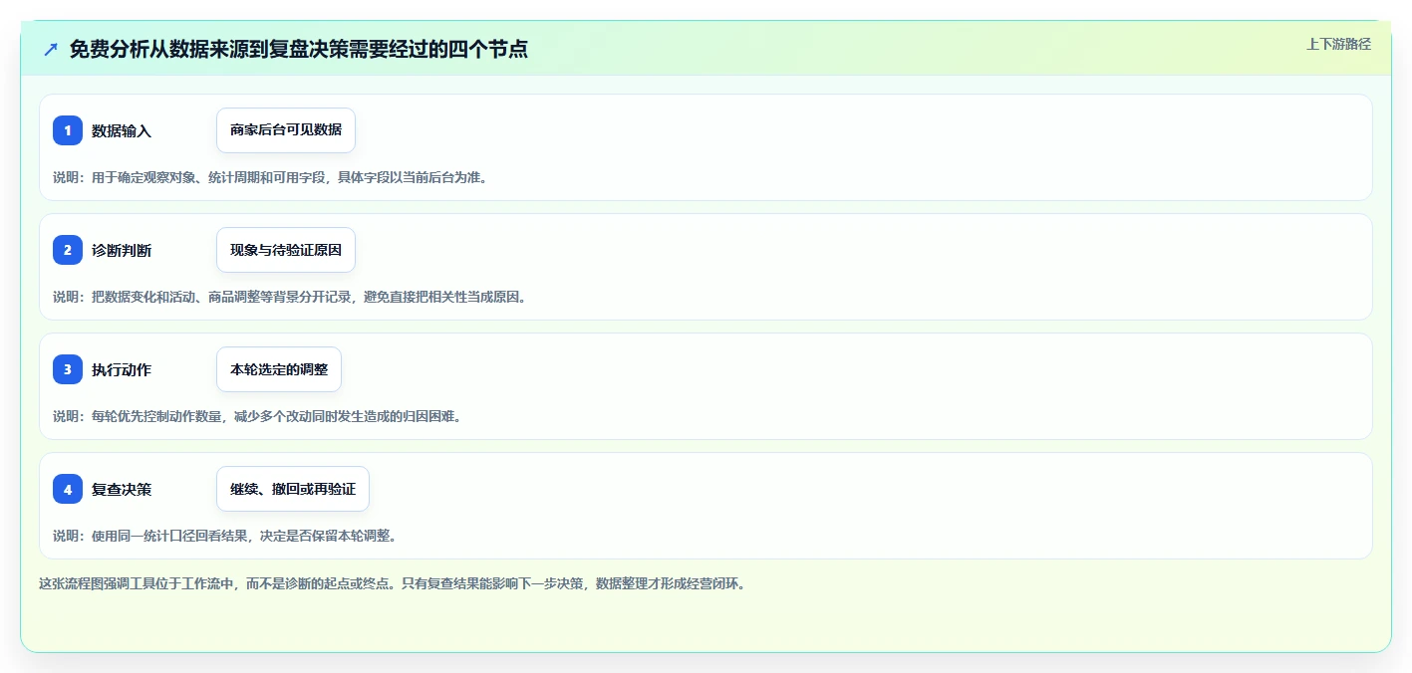Select the 现象与待验证原因 chip

pos(286,250)
